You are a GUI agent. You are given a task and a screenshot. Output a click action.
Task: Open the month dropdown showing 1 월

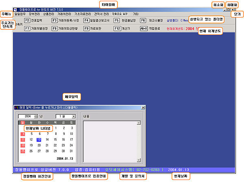coord(74,116)
